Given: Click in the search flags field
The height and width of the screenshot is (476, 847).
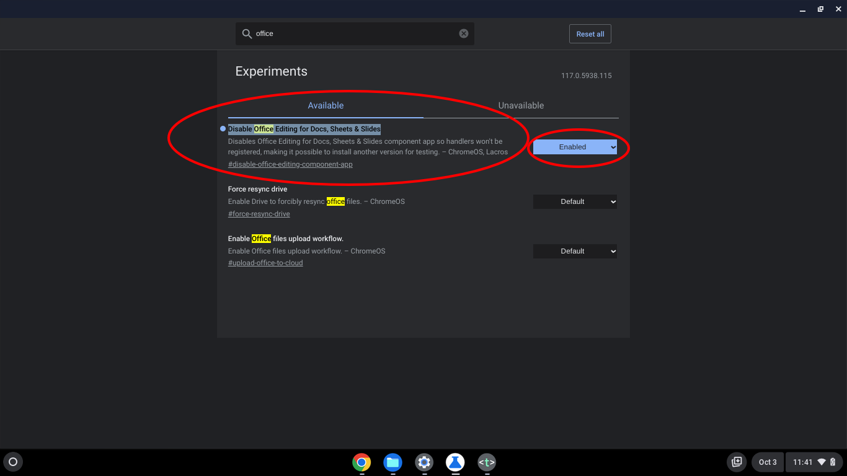Looking at the screenshot, I should click(x=353, y=33).
